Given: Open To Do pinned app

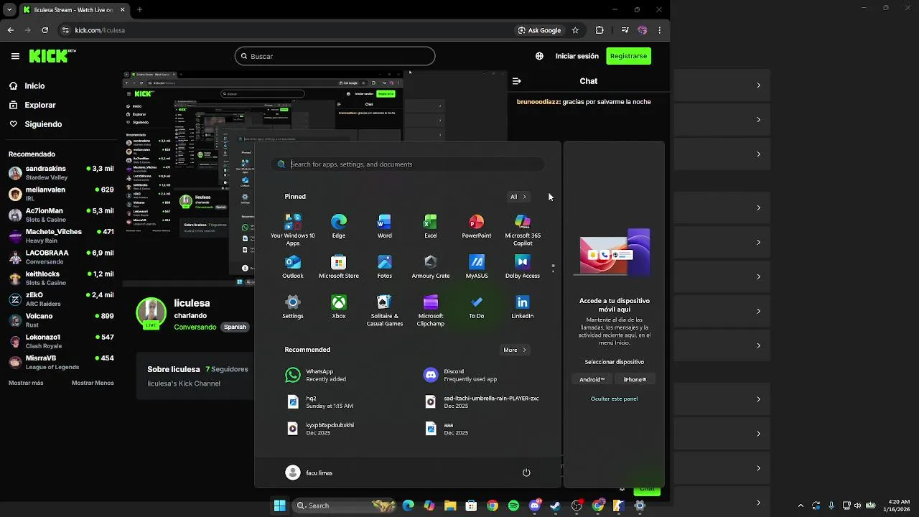Looking at the screenshot, I should coord(477,307).
